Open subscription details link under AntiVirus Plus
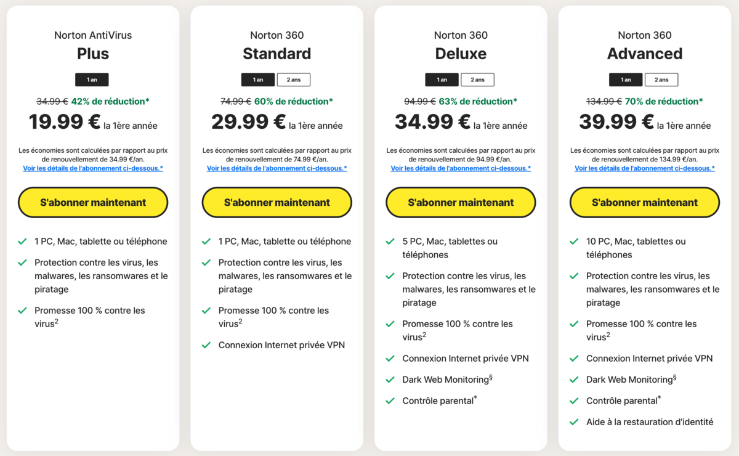Image resolution: width=739 pixels, height=456 pixels. pos(93,168)
